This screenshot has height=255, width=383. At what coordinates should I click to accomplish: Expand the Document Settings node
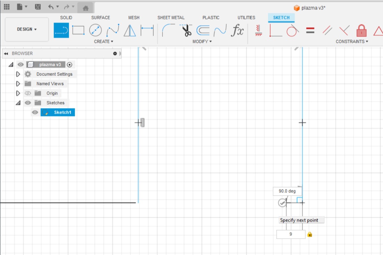click(18, 74)
